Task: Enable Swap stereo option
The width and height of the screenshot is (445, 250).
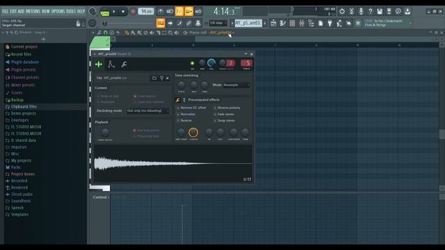Action: pyautogui.click(x=215, y=121)
